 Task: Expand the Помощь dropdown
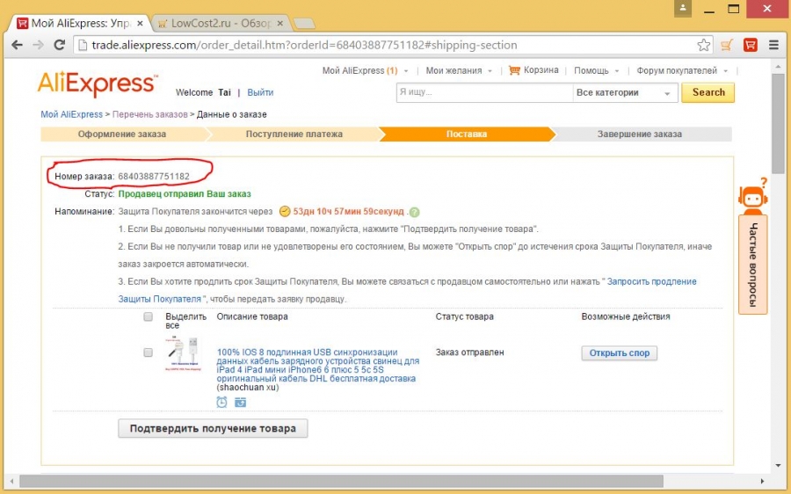[616, 71]
